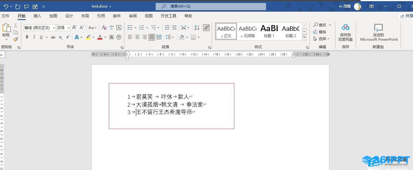
Task: Expand the bullet list dropdown arrow
Action: [135, 28]
